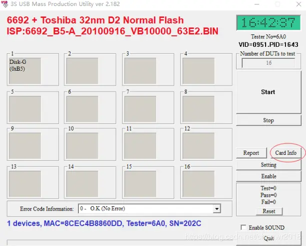Select slot 1 showing Disk-G
The height and width of the screenshot is (246, 306).
pos(25,71)
